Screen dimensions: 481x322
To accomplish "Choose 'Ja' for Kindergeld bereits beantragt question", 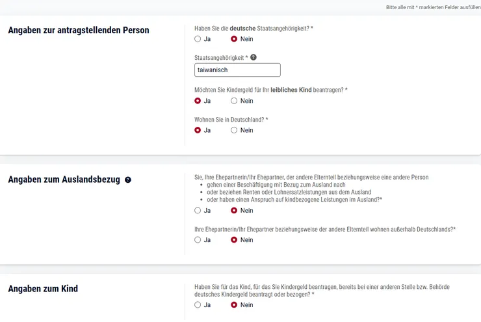I will pos(198,305).
